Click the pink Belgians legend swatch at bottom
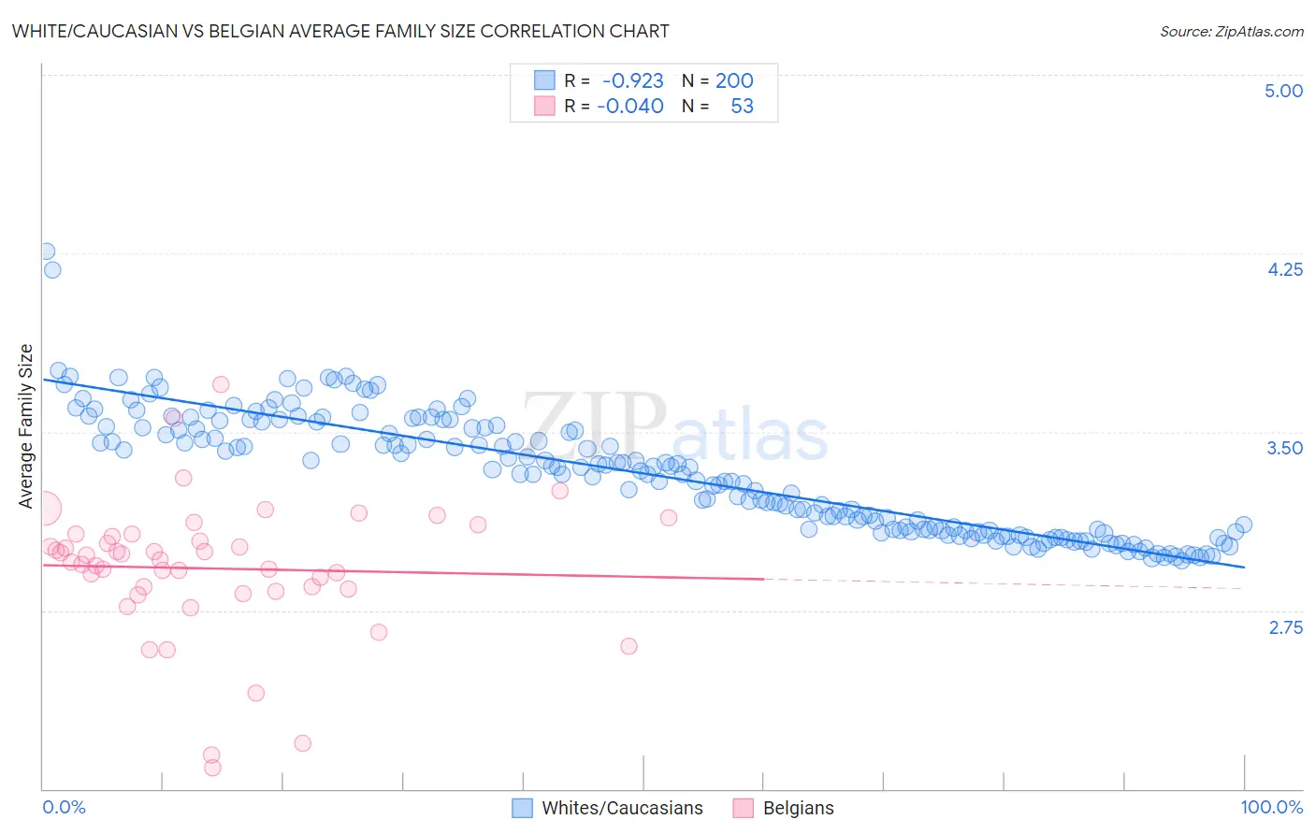 [744, 808]
